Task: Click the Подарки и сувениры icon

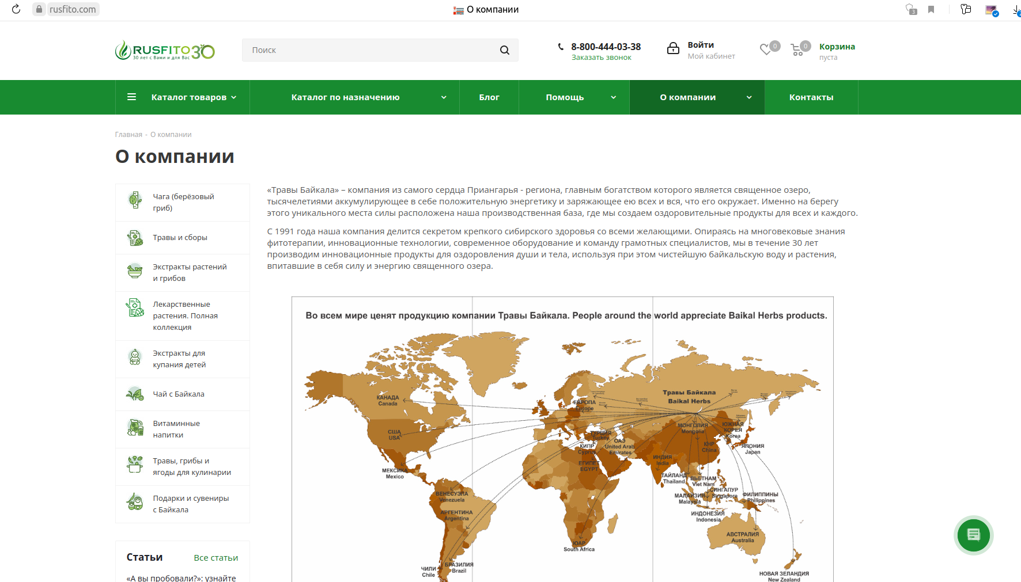Action: pos(135,501)
